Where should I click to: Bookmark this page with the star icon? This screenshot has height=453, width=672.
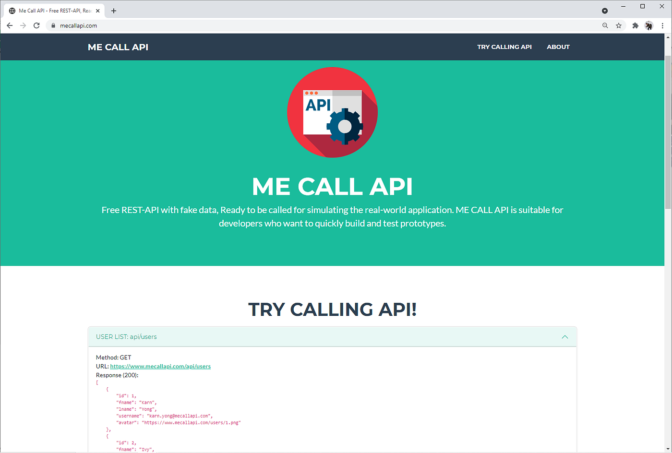click(619, 25)
